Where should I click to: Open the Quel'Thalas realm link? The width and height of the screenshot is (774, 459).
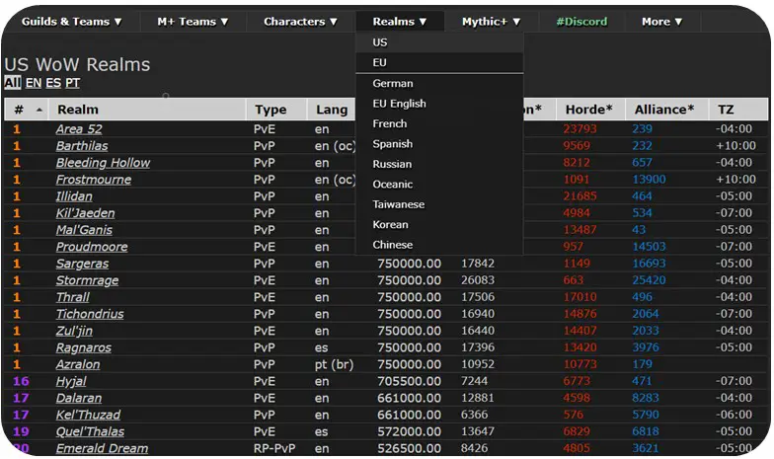[x=91, y=431]
